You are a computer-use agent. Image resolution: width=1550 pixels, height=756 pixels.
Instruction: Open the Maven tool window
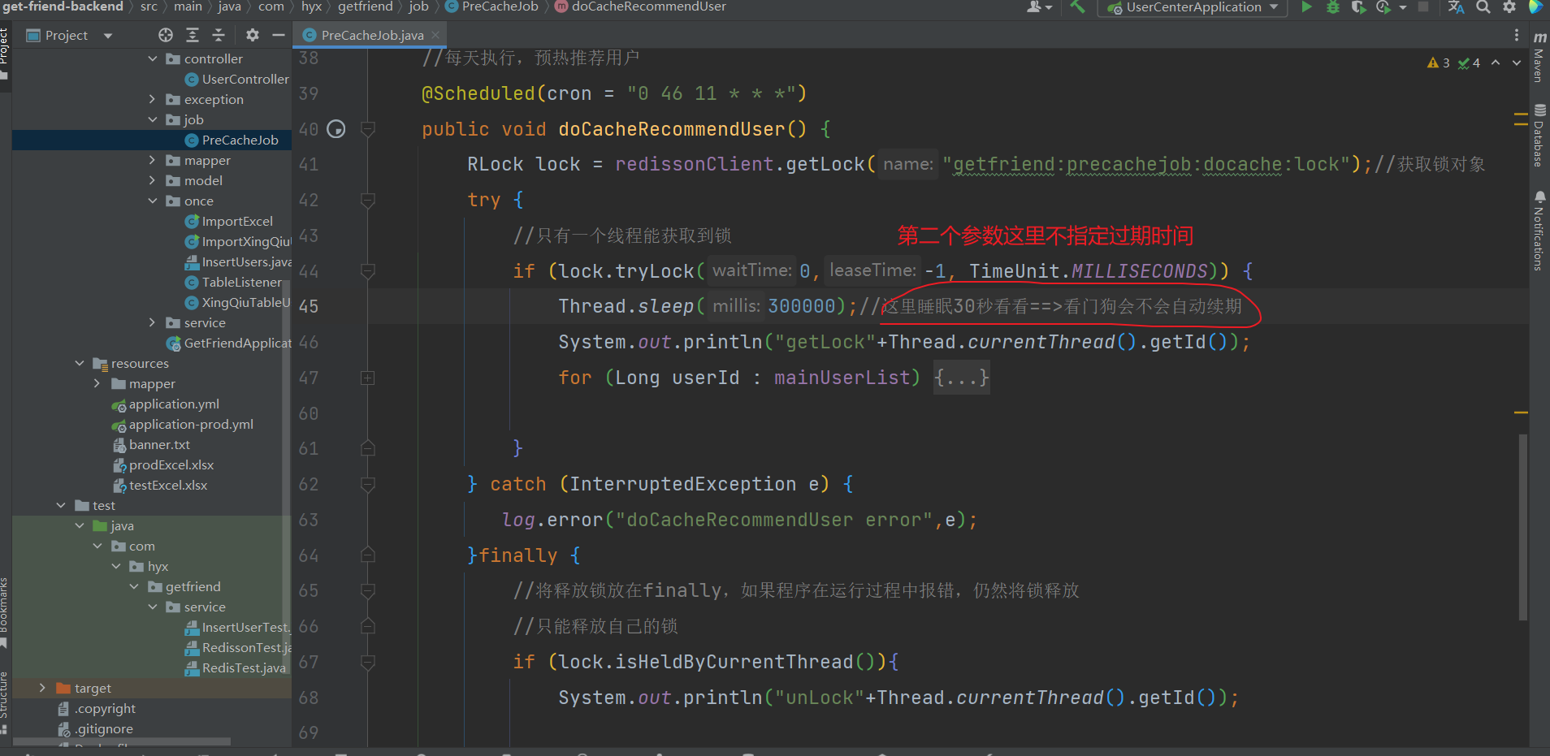[x=1539, y=57]
